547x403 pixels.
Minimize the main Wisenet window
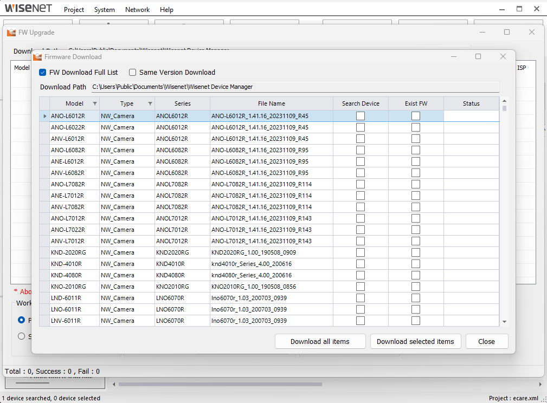(x=501, y=9)
